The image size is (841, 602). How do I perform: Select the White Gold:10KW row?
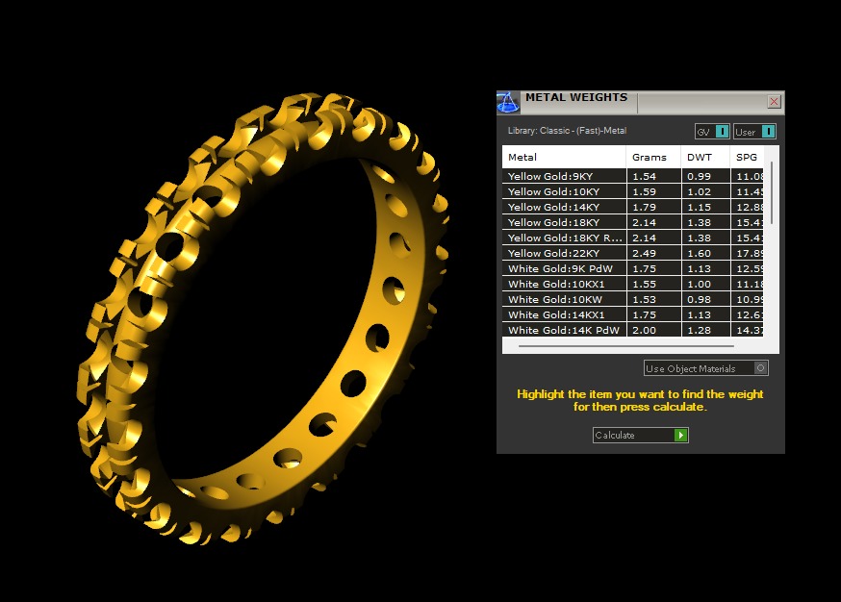click(x=633, y=299)
